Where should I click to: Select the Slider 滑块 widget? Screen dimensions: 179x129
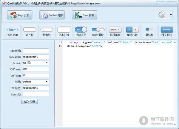[x=98, y=31]
